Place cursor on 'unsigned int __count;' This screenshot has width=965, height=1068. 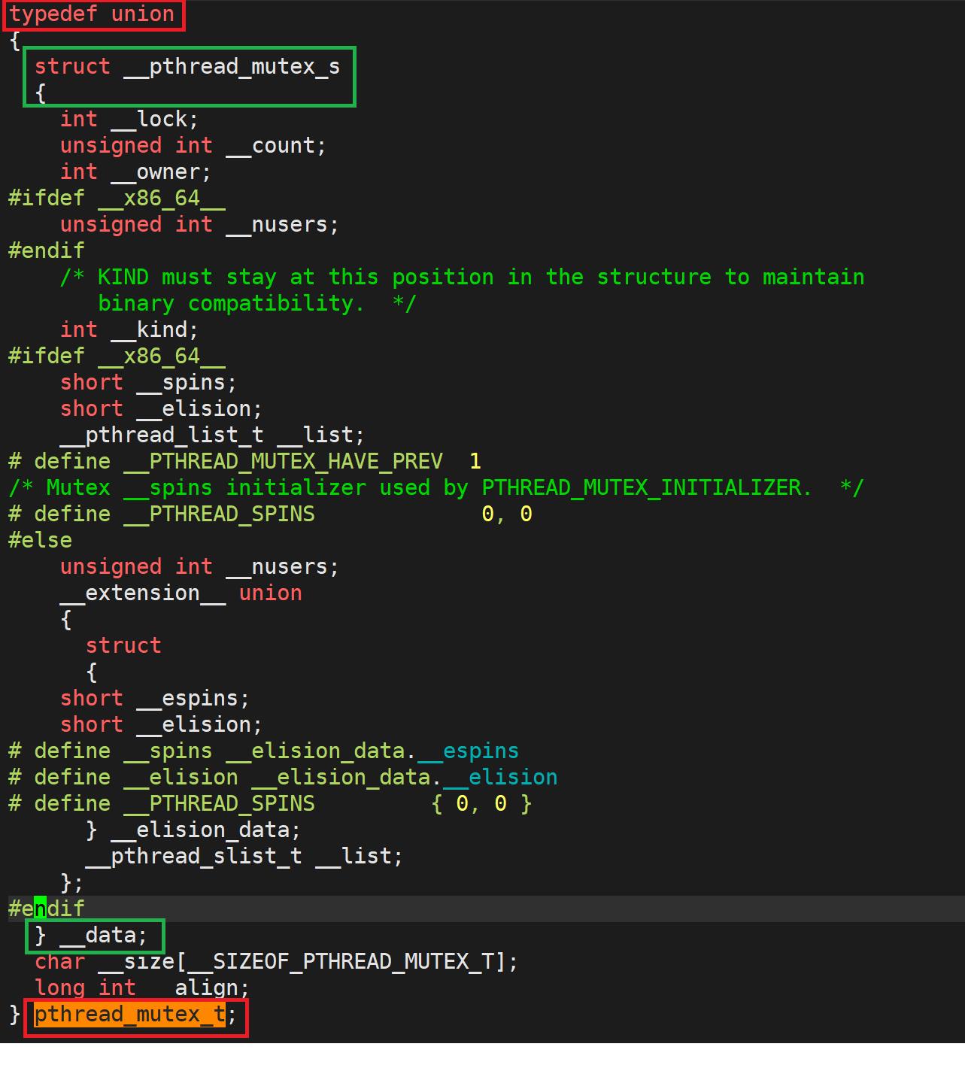[193, 146]
